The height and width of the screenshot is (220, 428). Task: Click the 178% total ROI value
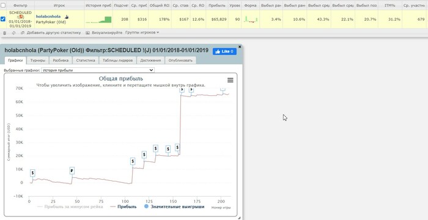point(164,20)
